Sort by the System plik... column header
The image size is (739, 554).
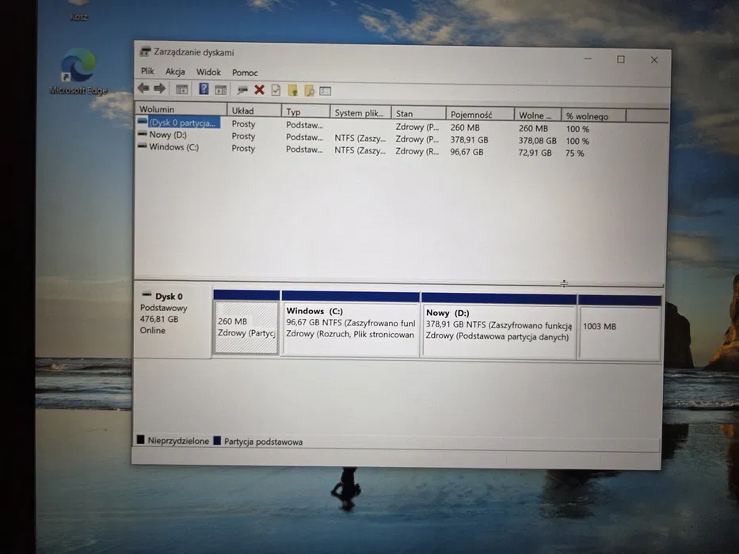360,112
